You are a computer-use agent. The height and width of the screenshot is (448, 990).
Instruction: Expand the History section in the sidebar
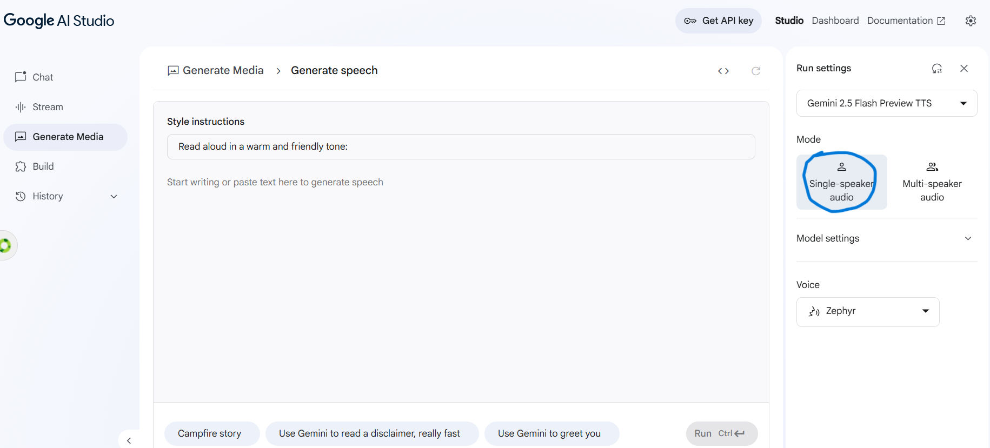pyautogui.click(x=114, y=197)
